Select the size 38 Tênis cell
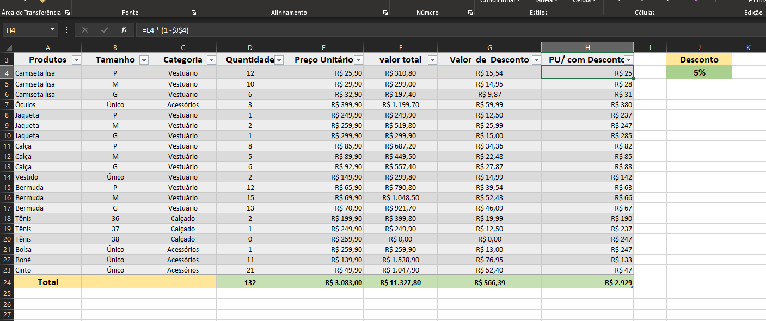This screenshot has width=766, height=321. [115, 239]
